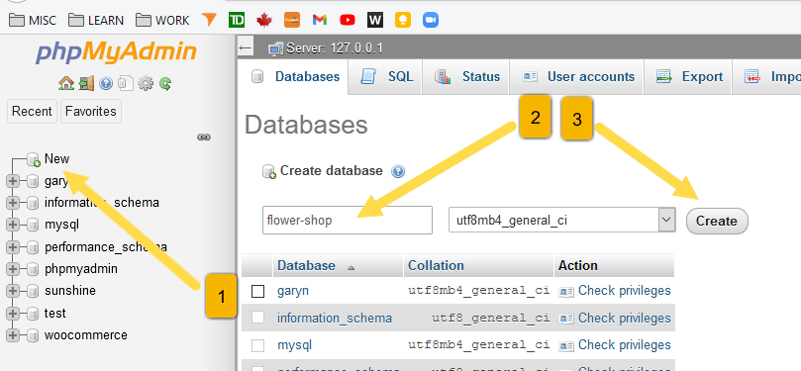Tick the information_schema database checkbox

[258, 318]
